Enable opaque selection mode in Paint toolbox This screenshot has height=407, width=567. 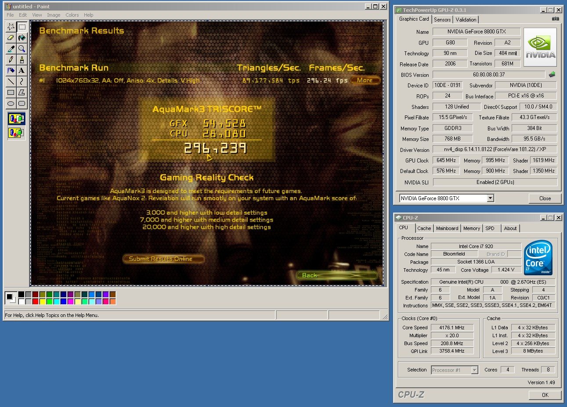(x=17, y=119)
